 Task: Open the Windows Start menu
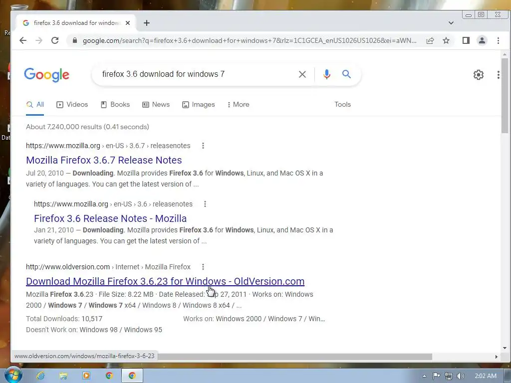coord(12,375)
